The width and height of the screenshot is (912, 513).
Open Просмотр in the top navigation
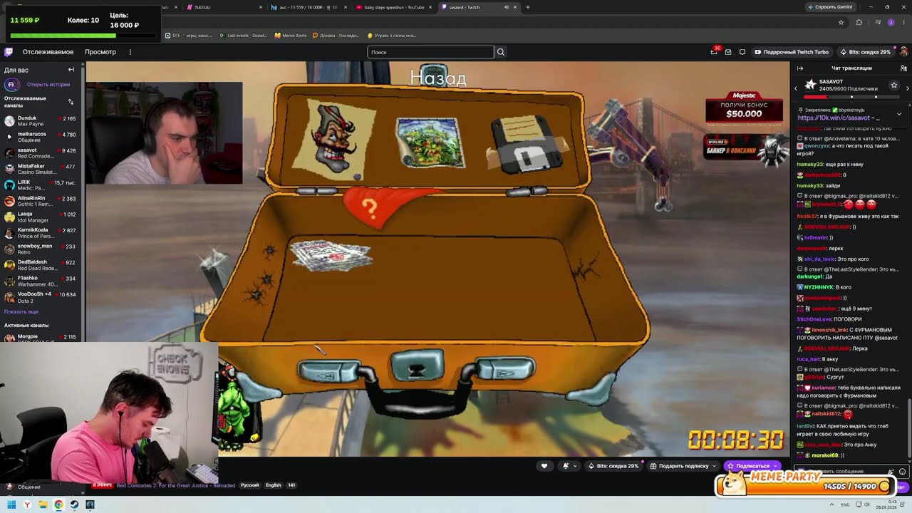(x=100, y=52)
